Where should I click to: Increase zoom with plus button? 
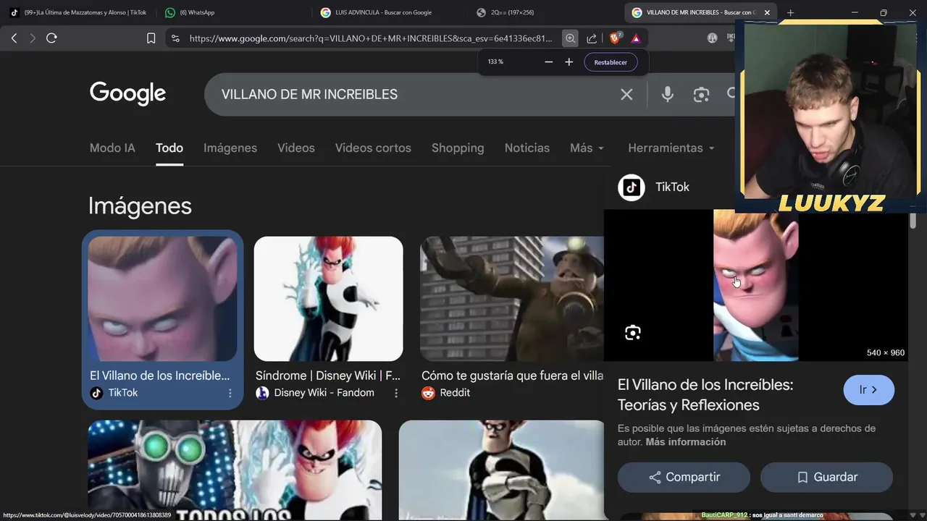(569, 62)
